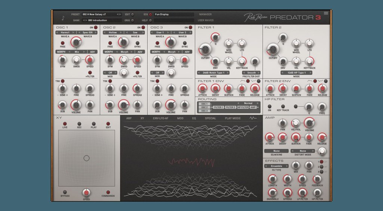Switch to the ENV-LFO-AF tab
383x211 pixels.
tap(160, 118)
